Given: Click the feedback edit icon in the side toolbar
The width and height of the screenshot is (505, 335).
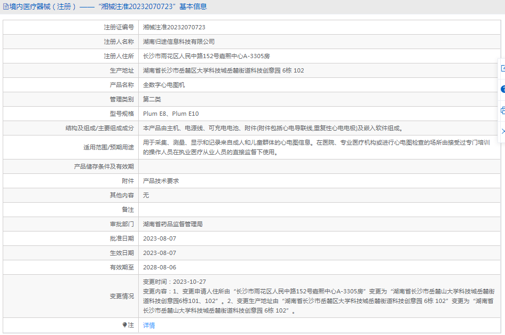Looking at the screenshot, I should coord(503,68).
